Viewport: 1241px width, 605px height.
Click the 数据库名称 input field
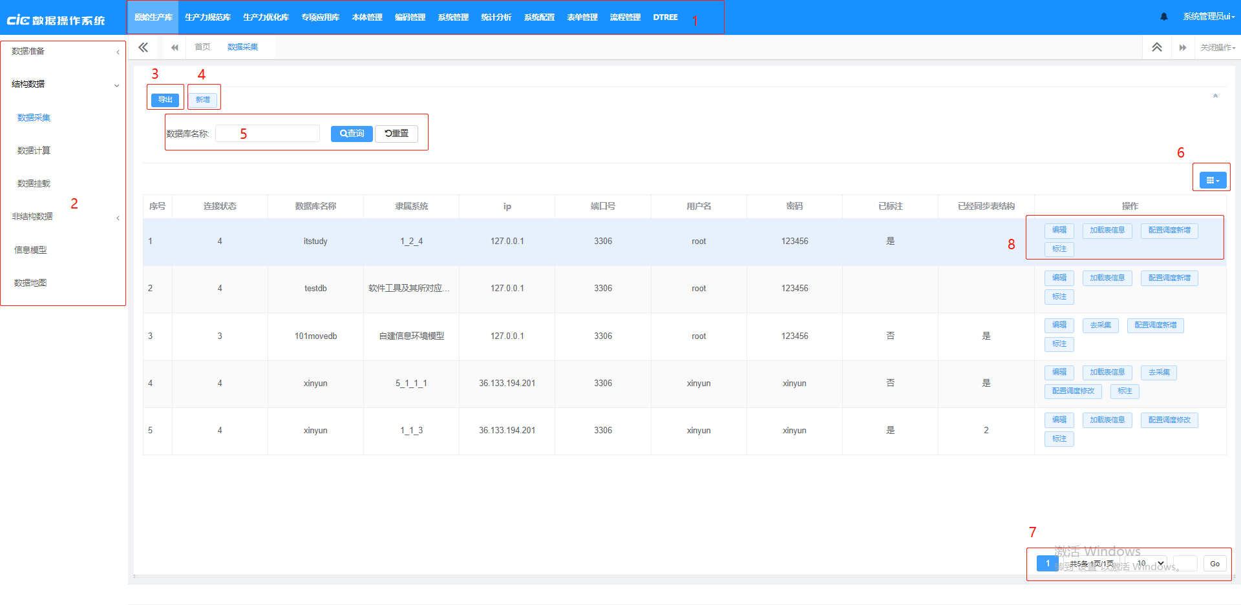point(268,134)
